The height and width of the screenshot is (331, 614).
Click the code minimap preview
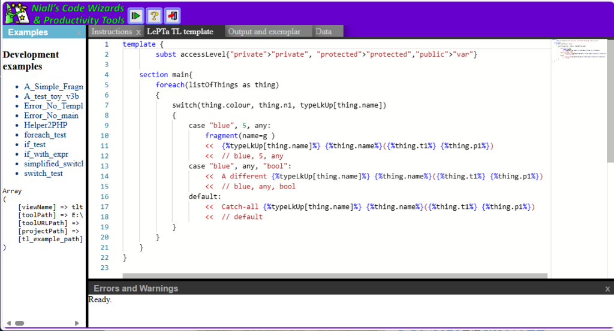[x=579, y=51]
